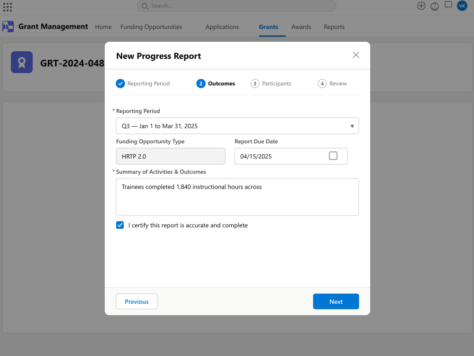474x356 pixels.
Task: Open the global create plus icon
Action: [421, 6]
